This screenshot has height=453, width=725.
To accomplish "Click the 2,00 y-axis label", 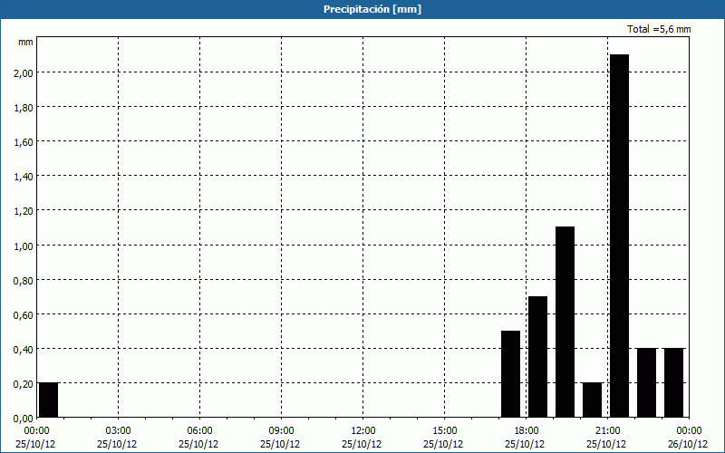I will pyautogui.click(x=24, y=73).
